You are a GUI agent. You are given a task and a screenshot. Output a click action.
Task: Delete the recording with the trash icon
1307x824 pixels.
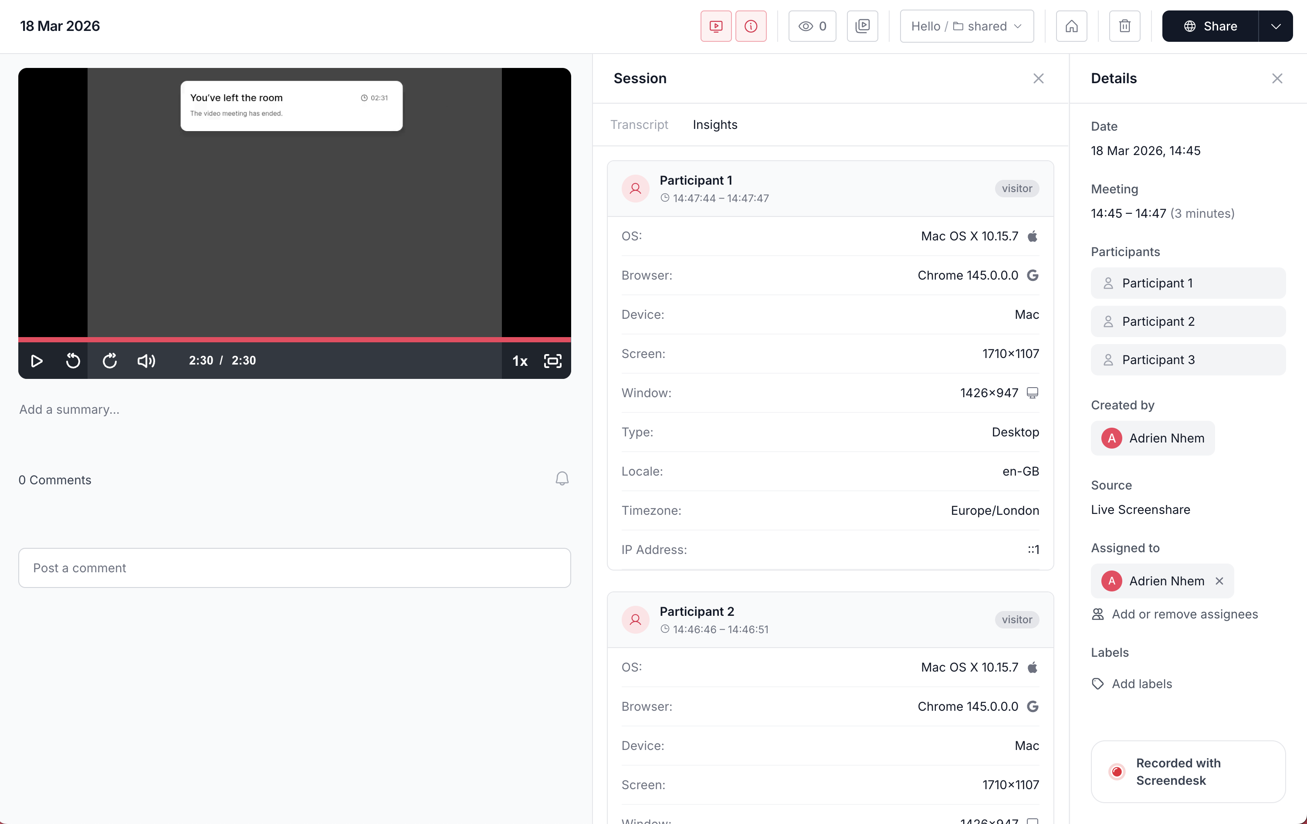pyautogui.click(x=1124, y=26)
